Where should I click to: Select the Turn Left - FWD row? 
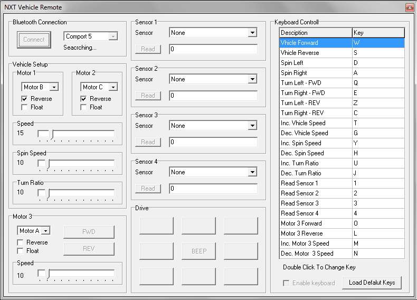tap(342, 83)
